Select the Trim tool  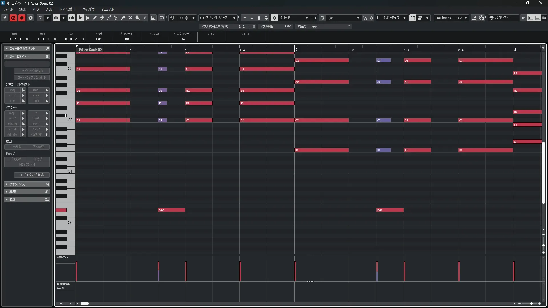click(109, 18)
